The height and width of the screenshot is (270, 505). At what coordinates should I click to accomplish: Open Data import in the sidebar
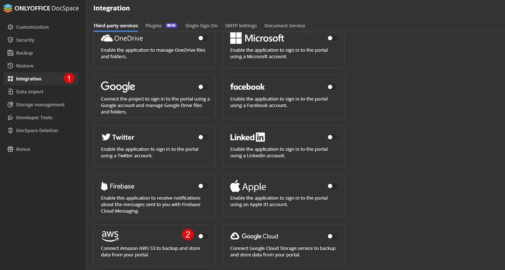point(41,92)
